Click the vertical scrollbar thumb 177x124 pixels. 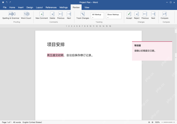[176, 43]
